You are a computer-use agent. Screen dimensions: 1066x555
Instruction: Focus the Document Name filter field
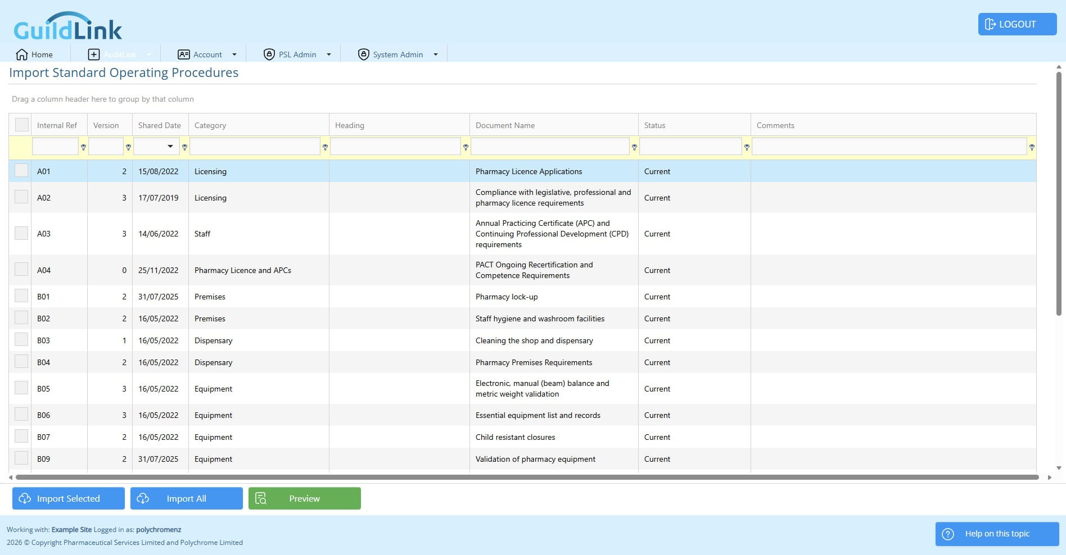pos(550,147)
